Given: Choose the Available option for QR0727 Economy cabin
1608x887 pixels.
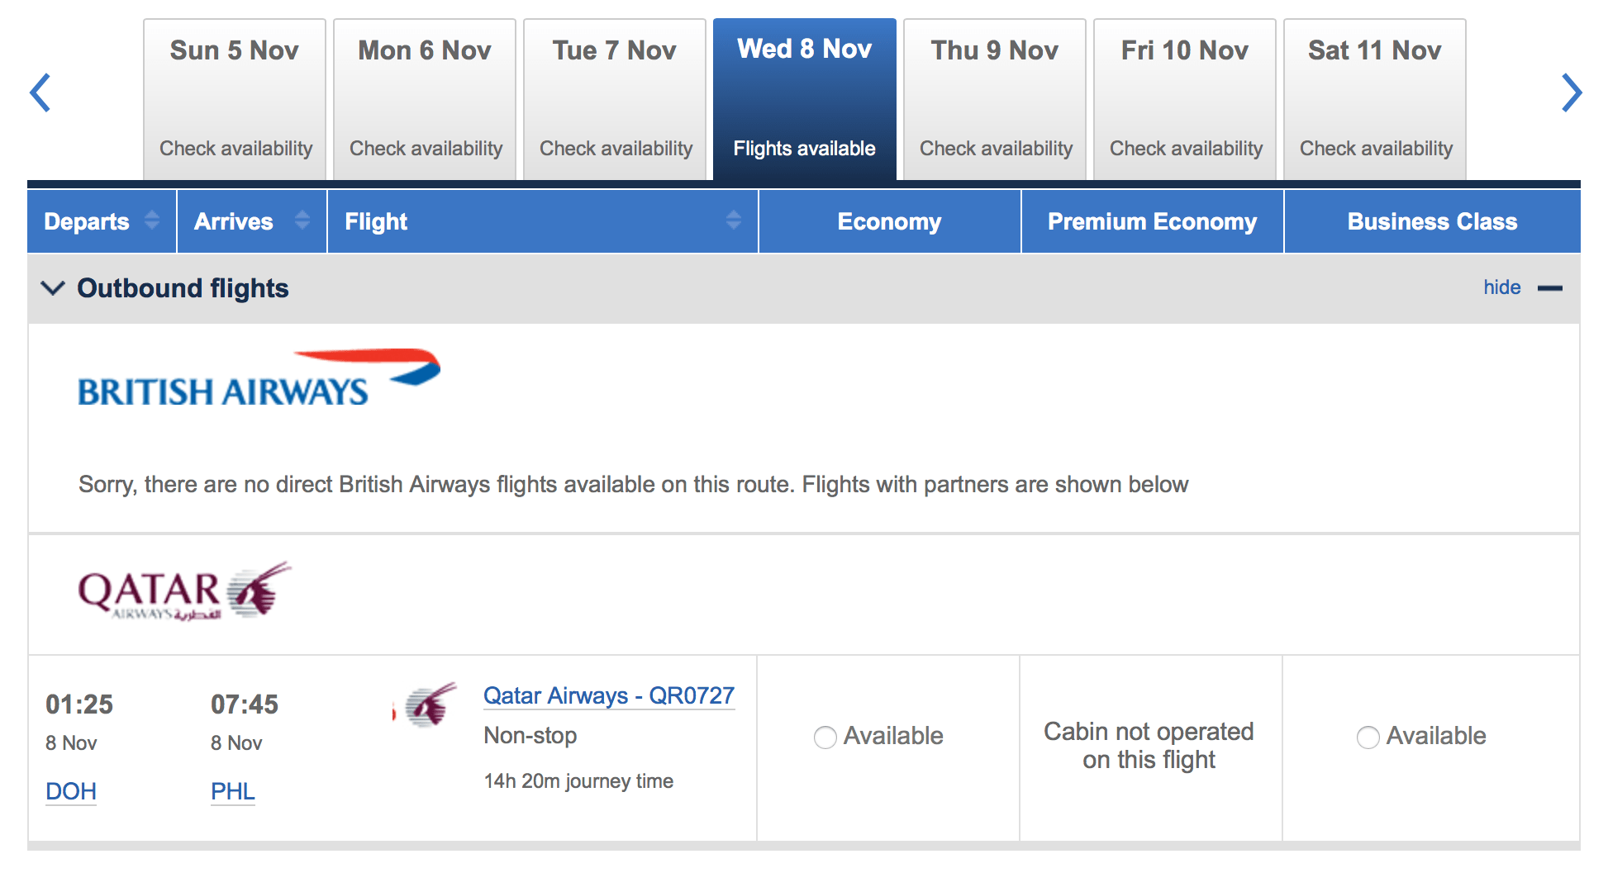Looking at the screenshot, I should coord(824,737).
